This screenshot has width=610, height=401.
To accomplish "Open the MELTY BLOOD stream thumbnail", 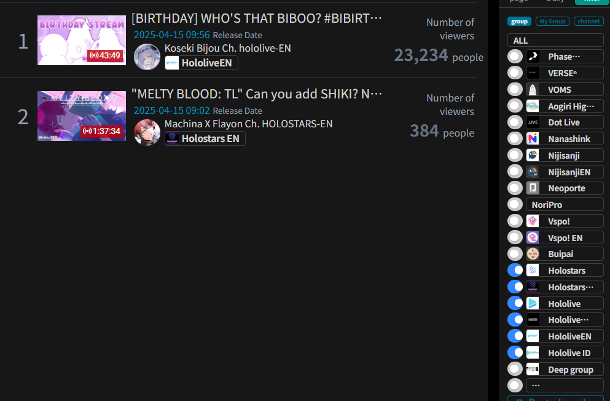I will [x=82, y=116].
